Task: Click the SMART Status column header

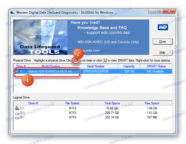Action: click(156, 66)
